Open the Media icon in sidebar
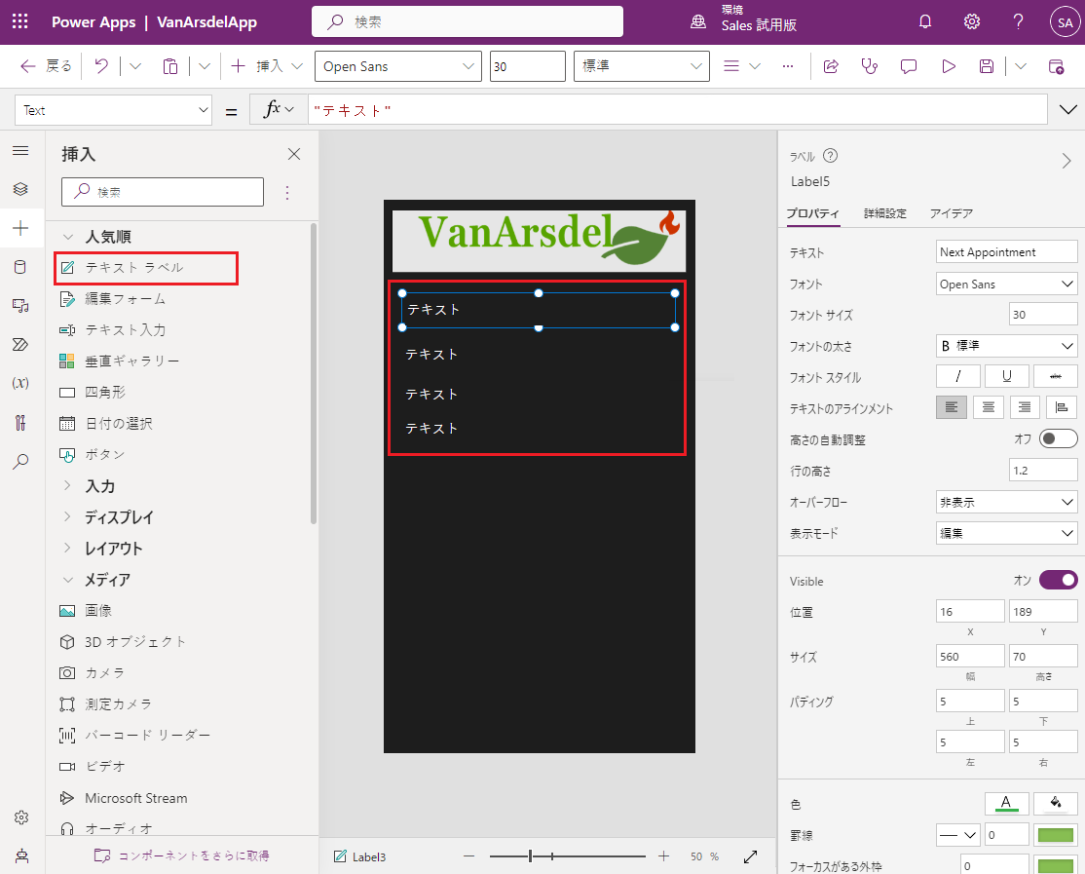This screenshot has height=874, width=1085. 20,306
